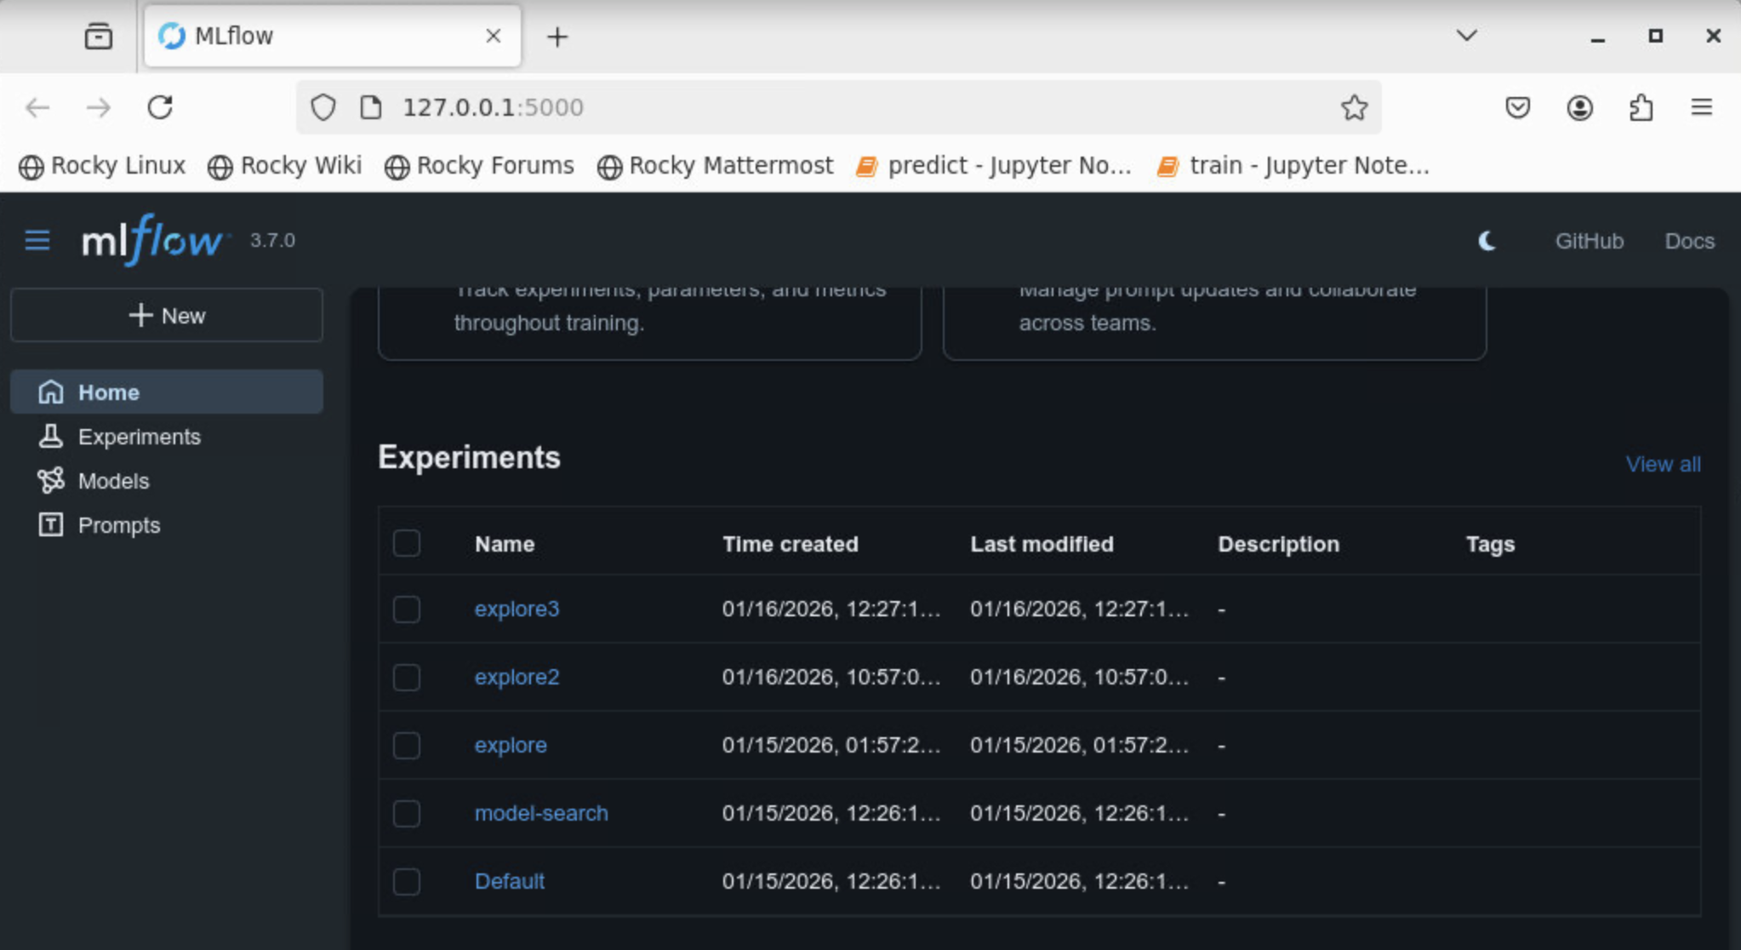Screen dimensions: 1741x950
Task: Open the Default experiment
Action: pyautogui.click(x=509, y=881)
